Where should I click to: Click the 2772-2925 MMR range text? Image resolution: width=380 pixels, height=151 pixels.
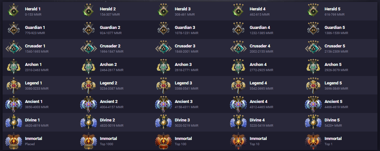click(261, 70)
